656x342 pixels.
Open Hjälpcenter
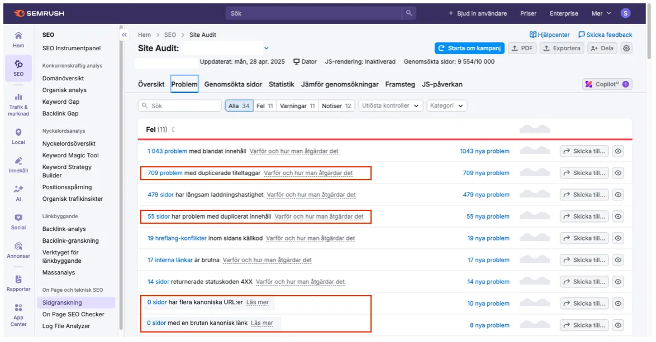coord(549,35)
